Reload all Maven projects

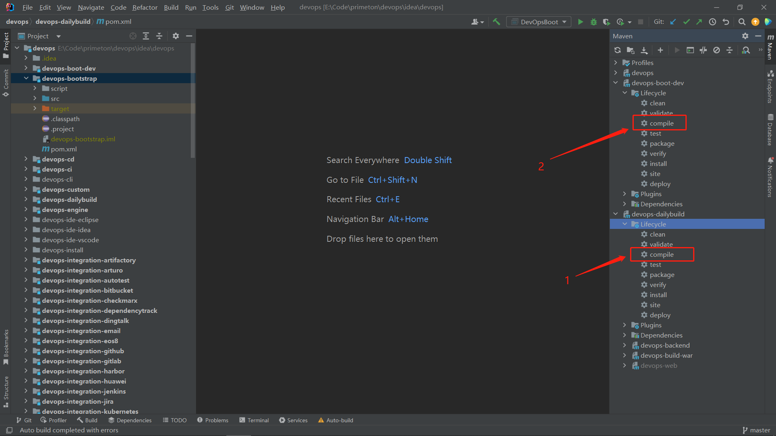[x=617, y=50]
